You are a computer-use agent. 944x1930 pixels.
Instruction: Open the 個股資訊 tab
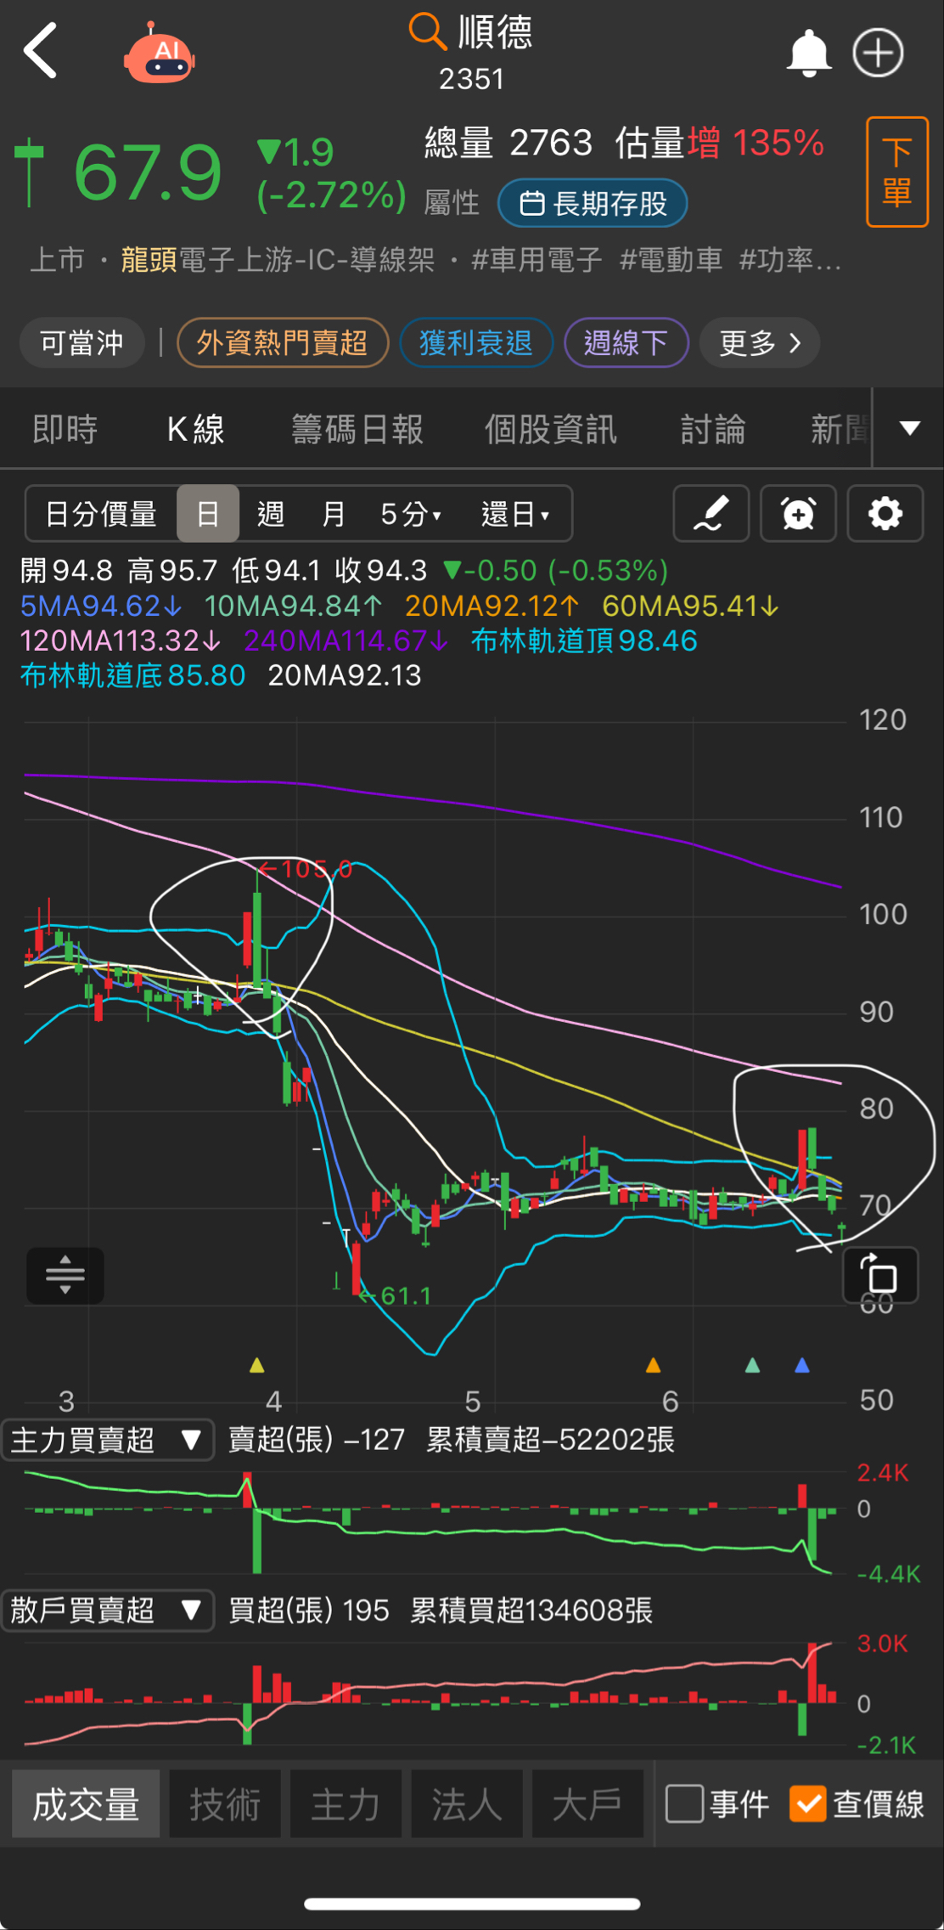(x=550, y=429)
